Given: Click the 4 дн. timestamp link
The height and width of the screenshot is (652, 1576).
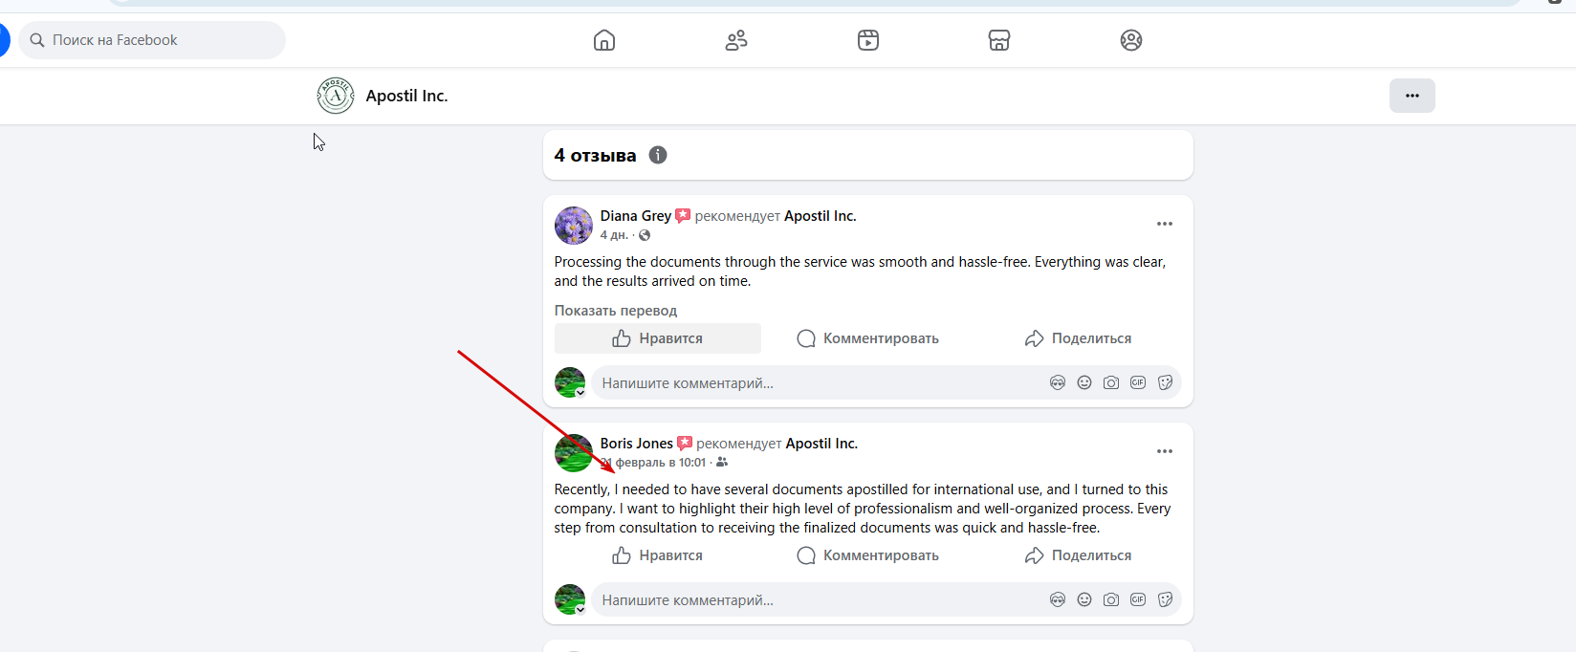Looking at the screenshot, I should (614, 235).
